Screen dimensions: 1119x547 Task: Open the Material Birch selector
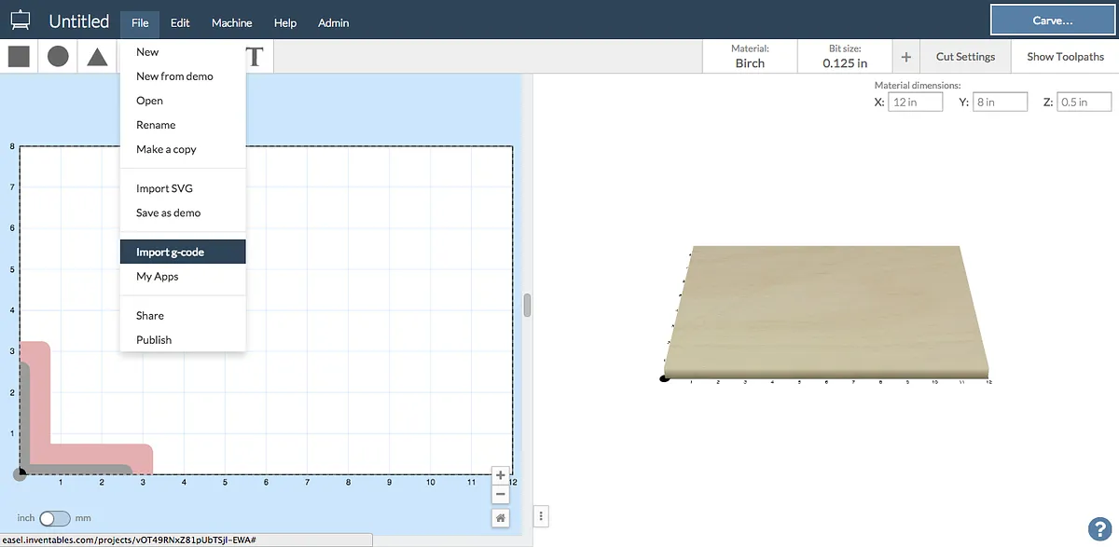point(749,57)
